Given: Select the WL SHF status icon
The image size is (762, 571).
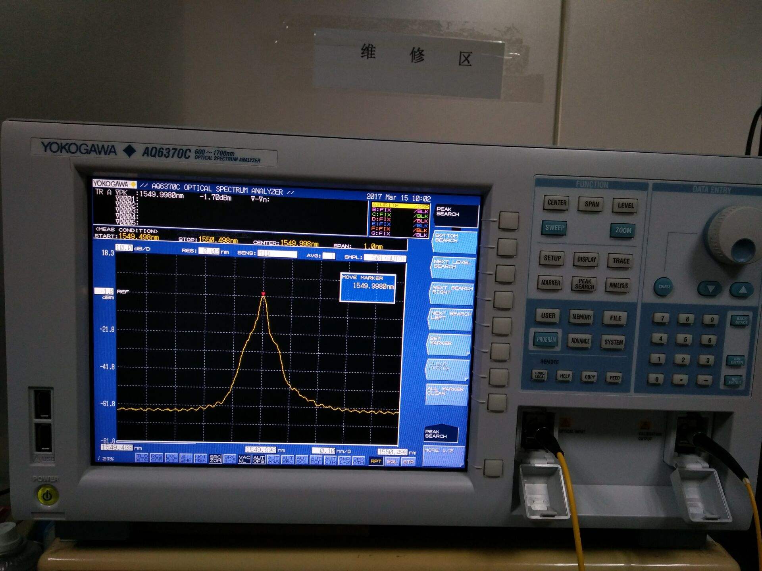Looking at the screenshot, I should pyautogui.click(x=186, y=458).
